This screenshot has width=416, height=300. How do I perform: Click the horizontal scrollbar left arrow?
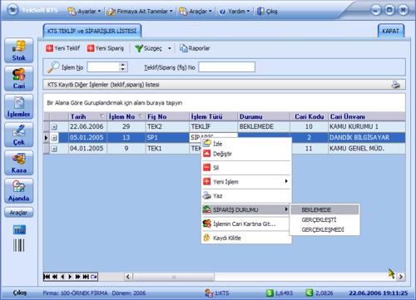[128, 277]
